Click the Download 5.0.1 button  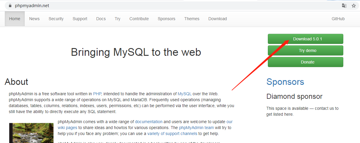305,39
